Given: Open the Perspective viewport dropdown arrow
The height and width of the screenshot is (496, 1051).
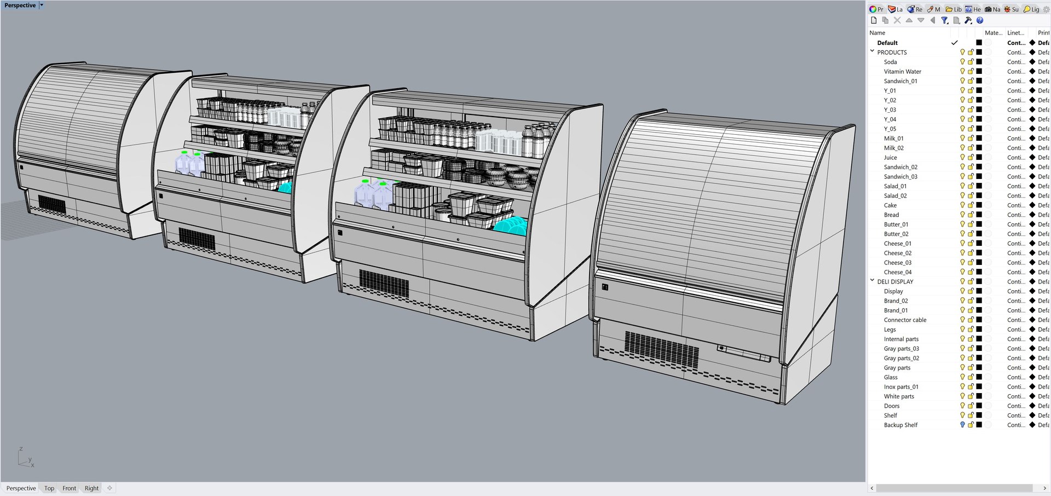Looking at the screenshot, I should tap(42, 5).
